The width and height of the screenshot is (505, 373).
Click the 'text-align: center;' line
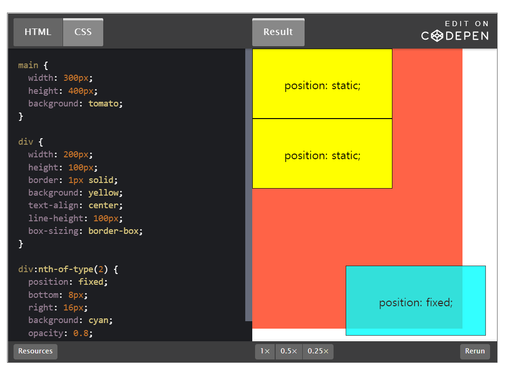pyautogui.click(x=75, y=205)
